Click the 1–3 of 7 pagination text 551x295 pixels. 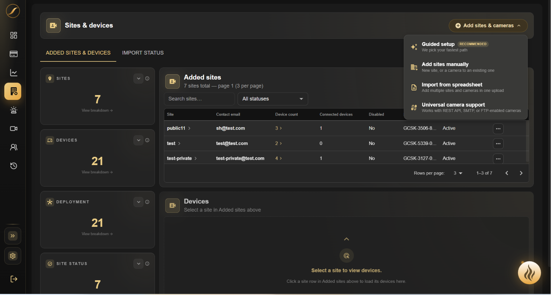tap(484, 173)
